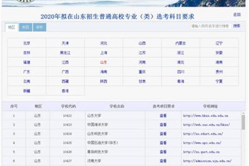The image size is (249, 166).
Task: Pick 河北 from the region grid
Action: point(104,43)
